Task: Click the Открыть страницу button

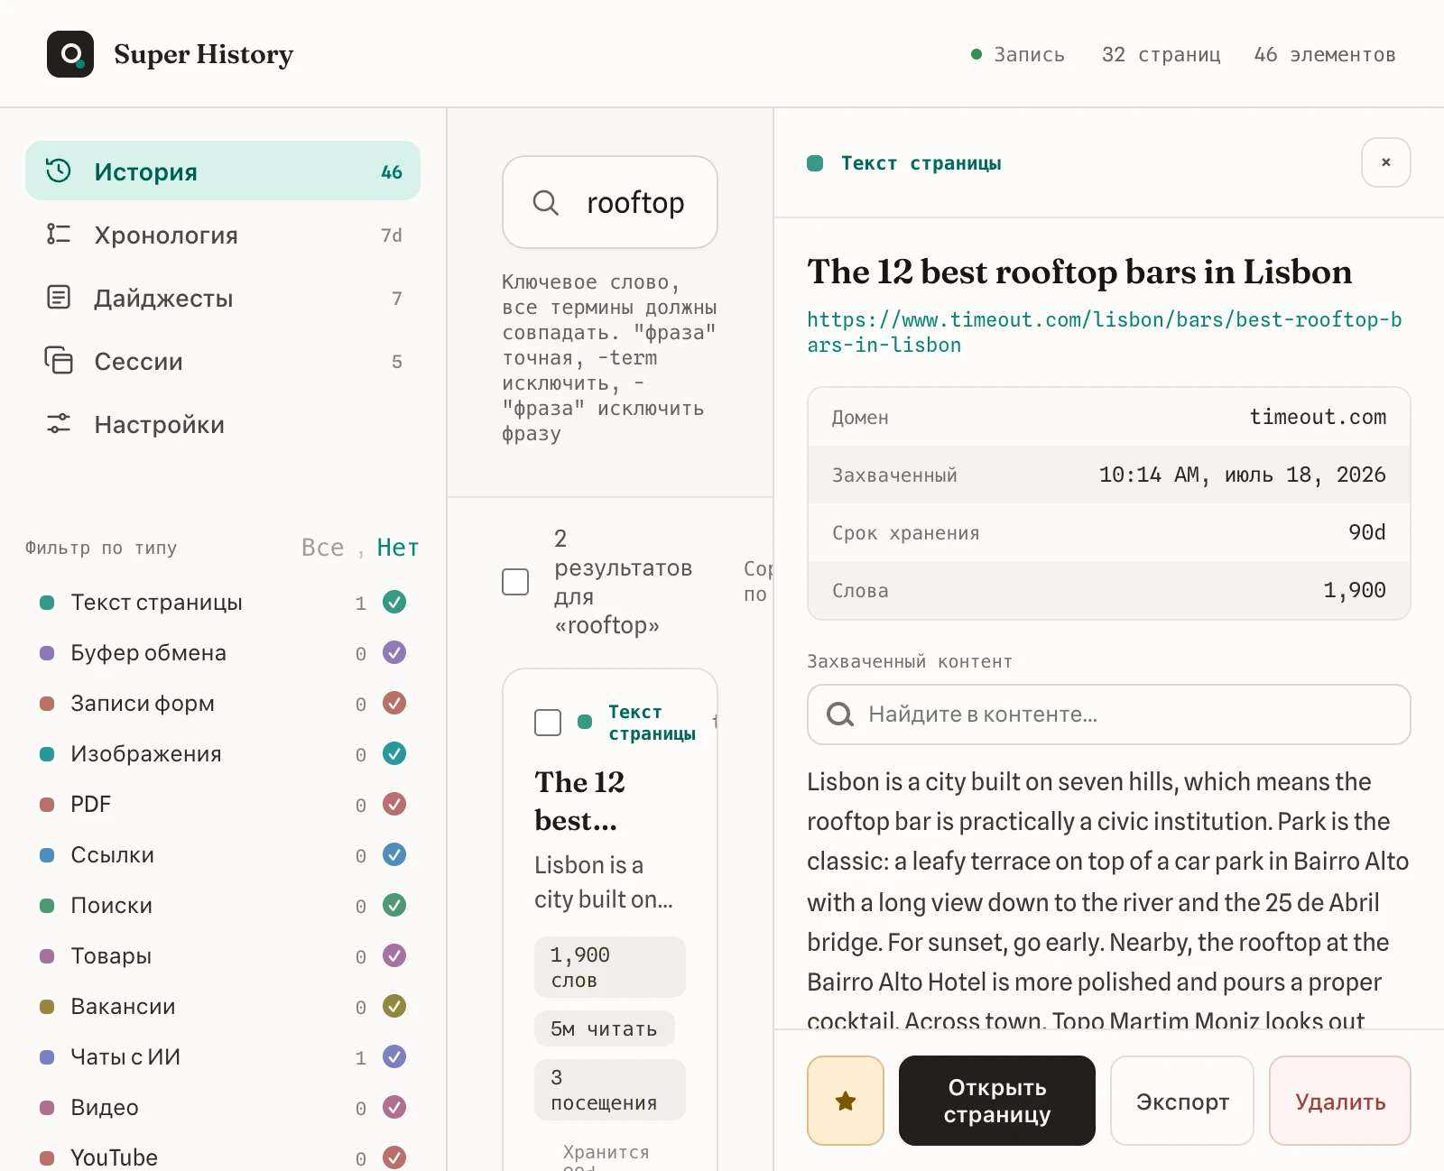Action: point(997,1101)
